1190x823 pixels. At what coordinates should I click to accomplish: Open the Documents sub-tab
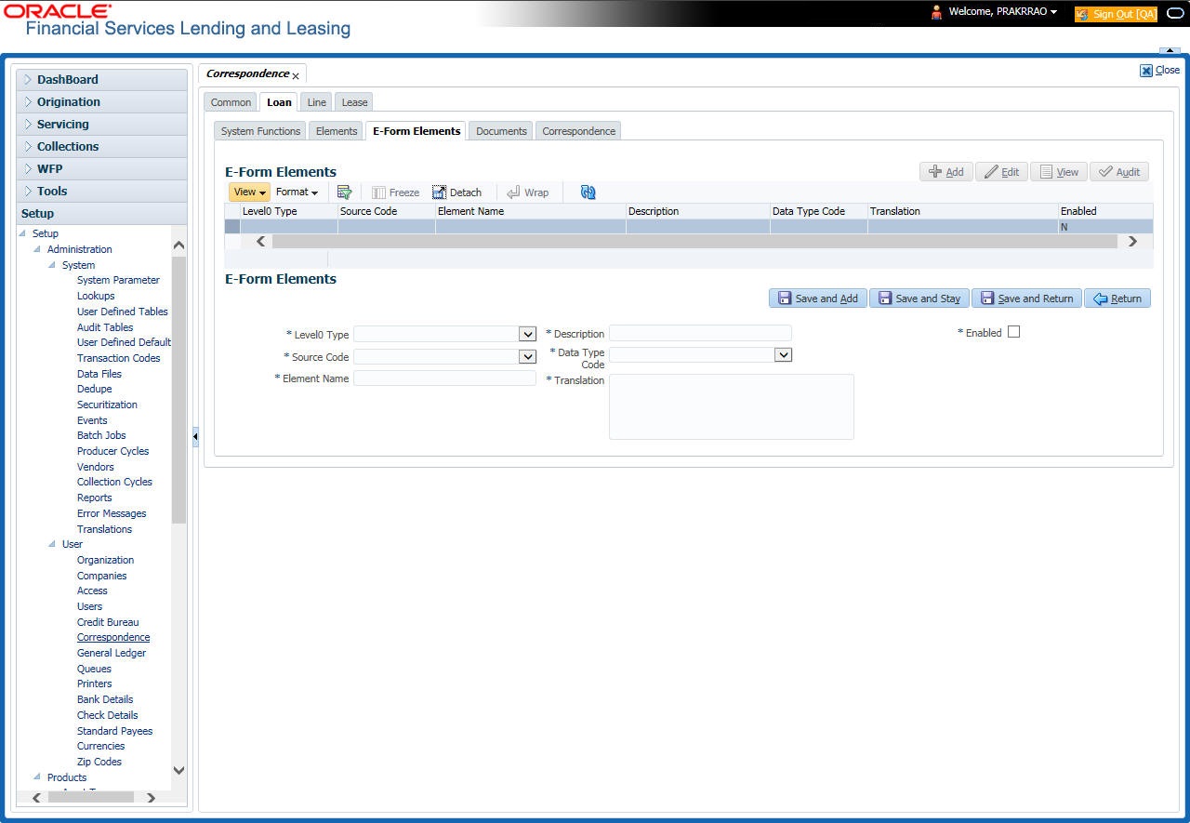[x=501, y=131]
